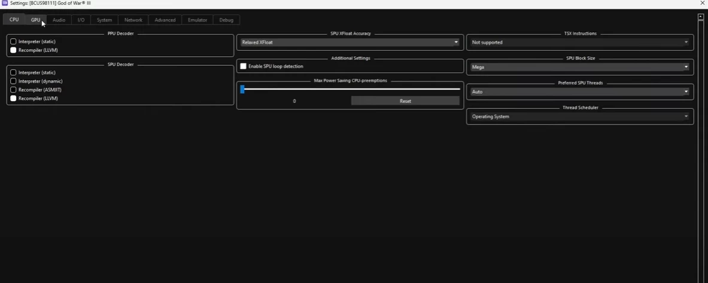Image resolution: width=708 pixels, height=283 pixels.
Task: Click the RPCS3 settings window icon
Action: click(x=5, y=3)
